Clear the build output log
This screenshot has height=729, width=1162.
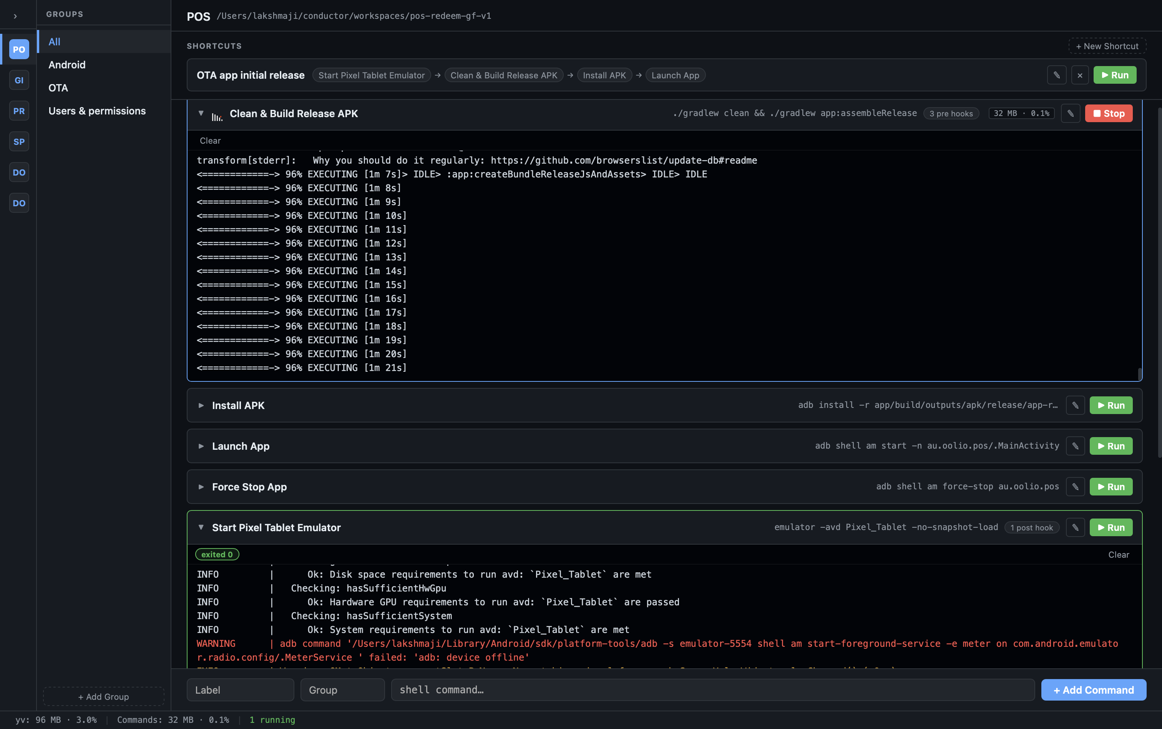pos(210,141)
